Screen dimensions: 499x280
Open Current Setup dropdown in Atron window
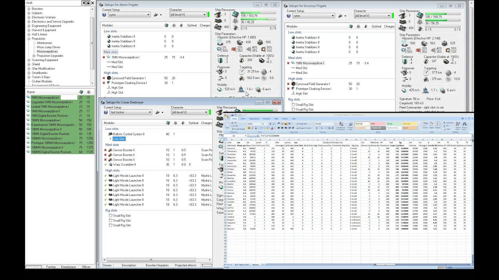(x=129, y=15)
